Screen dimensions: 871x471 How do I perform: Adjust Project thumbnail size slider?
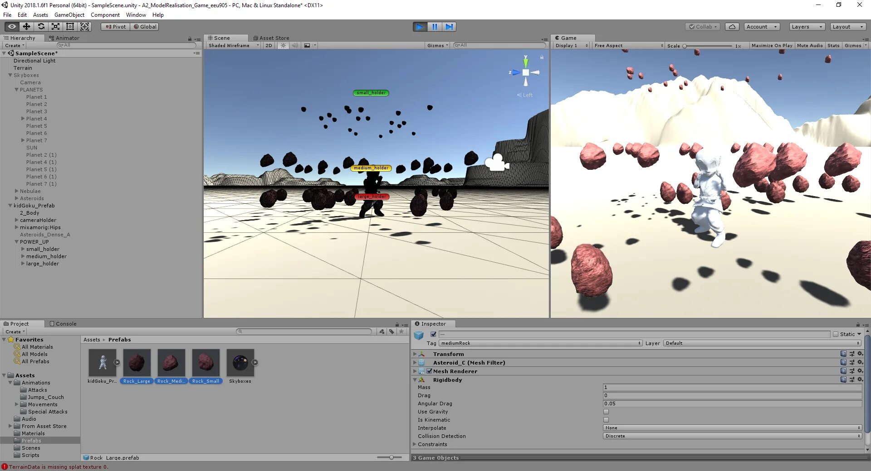pyautogui.click(x=390, y=457)
